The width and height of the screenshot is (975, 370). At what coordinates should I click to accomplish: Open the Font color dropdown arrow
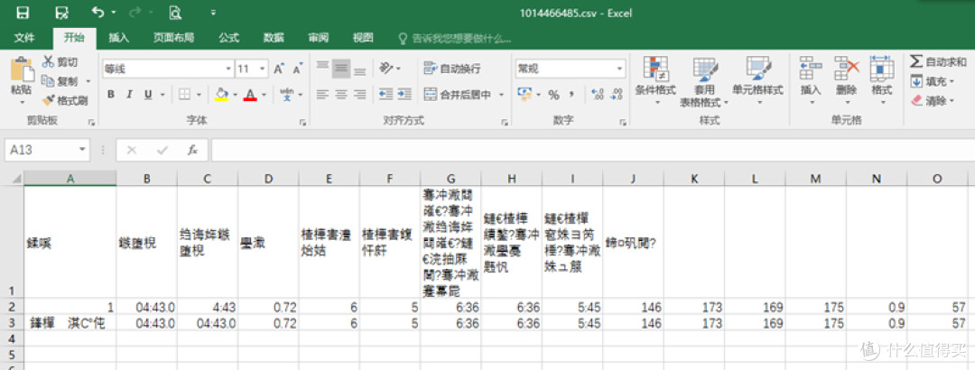(x=264, y=95)
